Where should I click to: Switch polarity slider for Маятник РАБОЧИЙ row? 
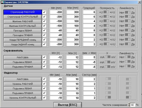(x=106, y=21)
